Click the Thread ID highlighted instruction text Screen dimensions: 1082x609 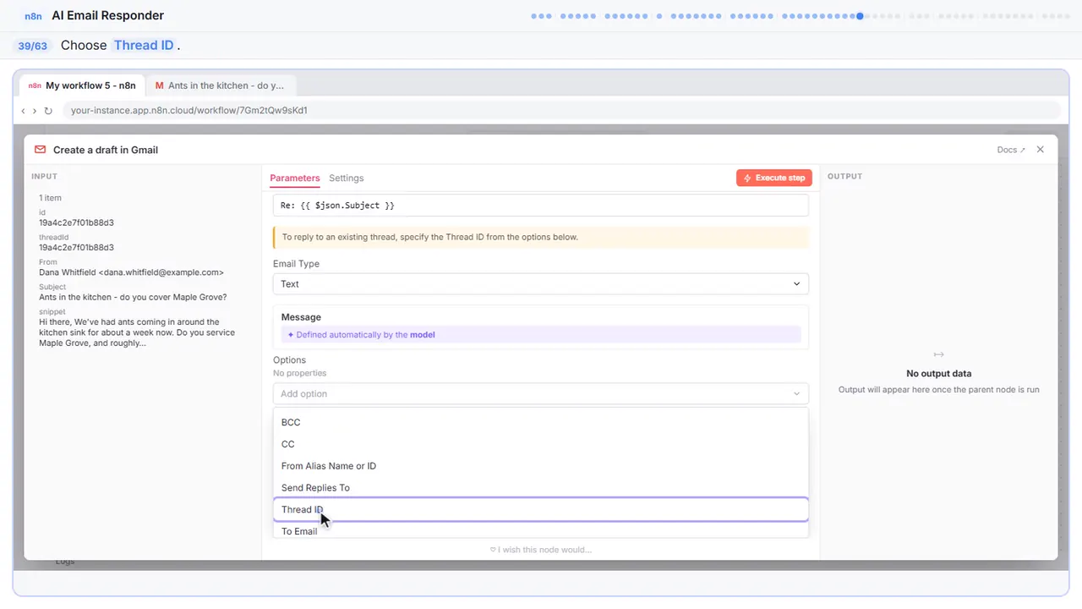144,46
